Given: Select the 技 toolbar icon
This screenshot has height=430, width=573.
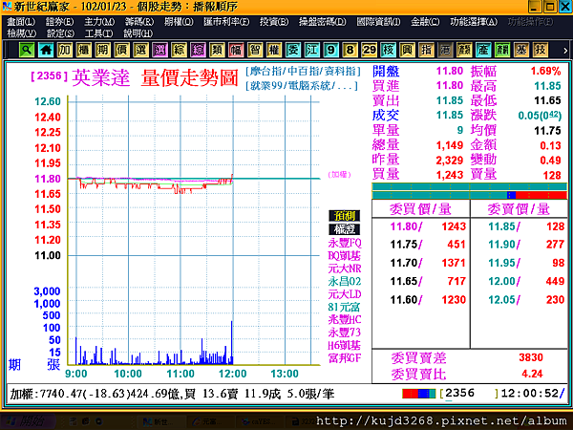Looking at the screenshot, I should click(x=541, y=50).
